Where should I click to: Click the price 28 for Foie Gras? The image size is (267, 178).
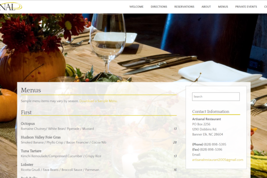175,142
